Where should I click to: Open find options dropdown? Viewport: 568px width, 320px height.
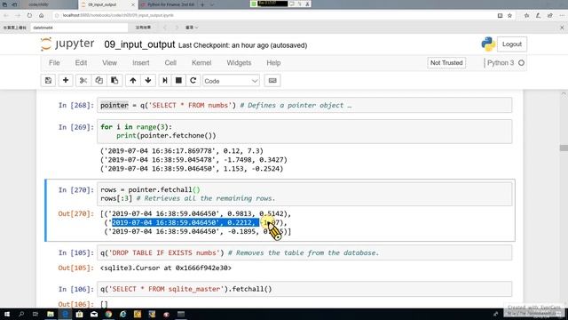point(192,28)
